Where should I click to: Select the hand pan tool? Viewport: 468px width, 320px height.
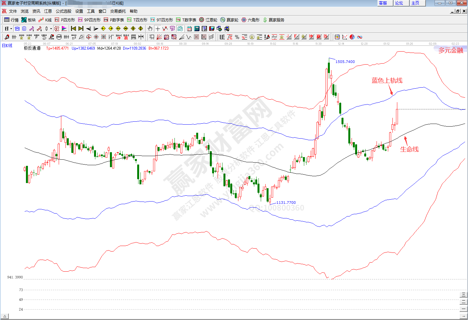pos(150,29)
